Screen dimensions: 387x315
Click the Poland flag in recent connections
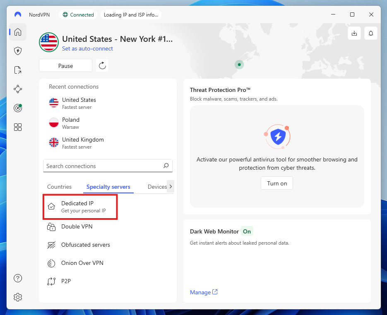pos(54,123)
